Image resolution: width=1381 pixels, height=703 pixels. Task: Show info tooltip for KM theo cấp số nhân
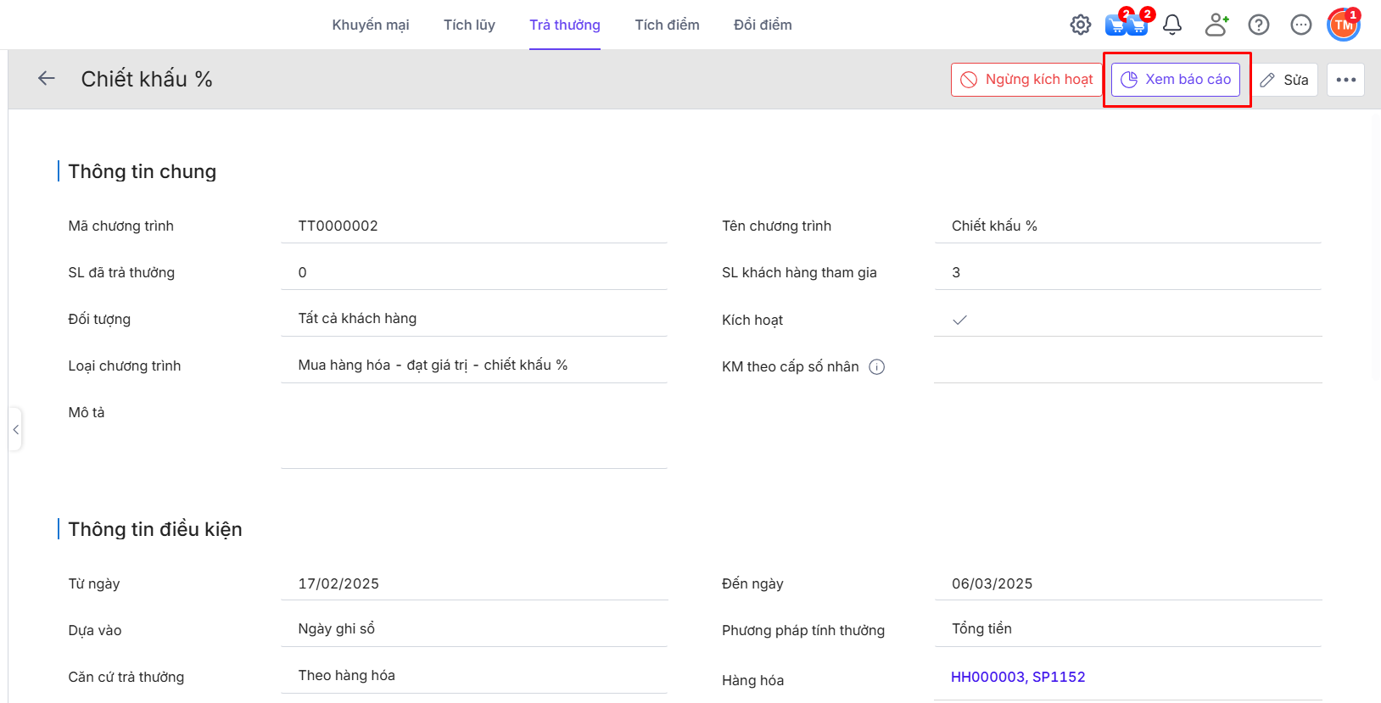(877, 367)
